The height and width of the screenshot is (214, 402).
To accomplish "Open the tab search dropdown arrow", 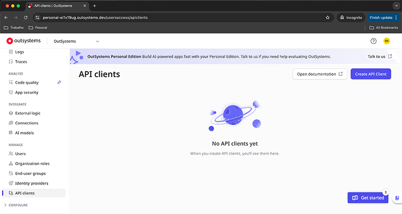I will (x=396, y=6).
